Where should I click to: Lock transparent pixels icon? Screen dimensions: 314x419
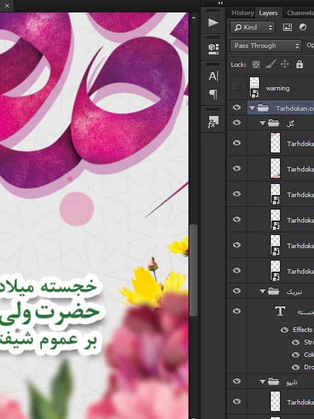[x=256, y=64]
